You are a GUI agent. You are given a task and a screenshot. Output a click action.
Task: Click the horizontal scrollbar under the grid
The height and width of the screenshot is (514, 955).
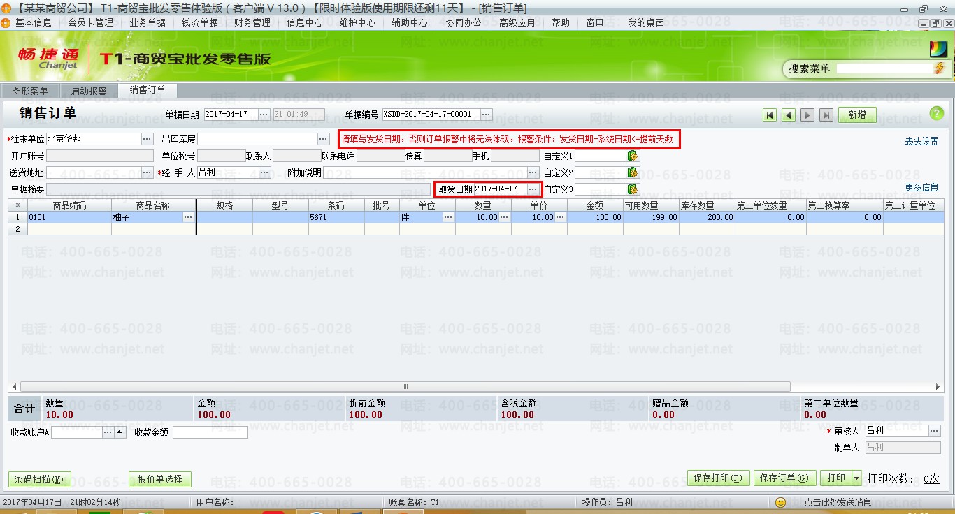click(404, 386)
